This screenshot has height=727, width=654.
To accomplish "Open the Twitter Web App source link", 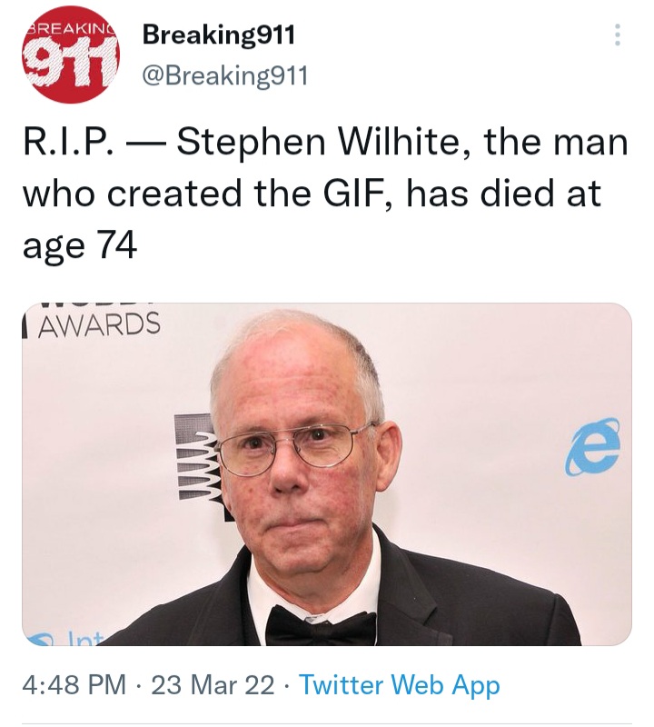I will pyautogui.click(x=400, y=685).
